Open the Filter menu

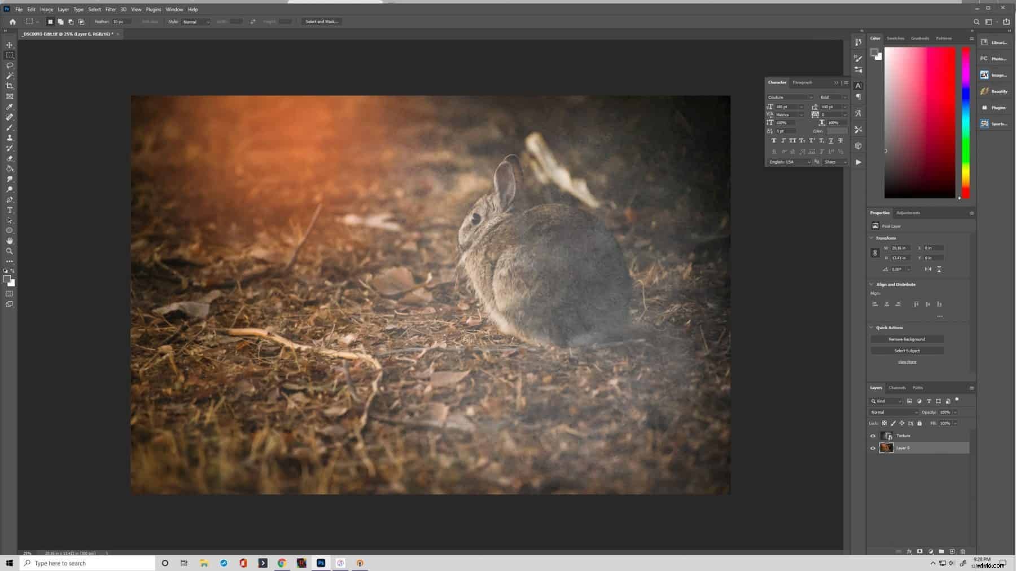click(x=111, y=9)
